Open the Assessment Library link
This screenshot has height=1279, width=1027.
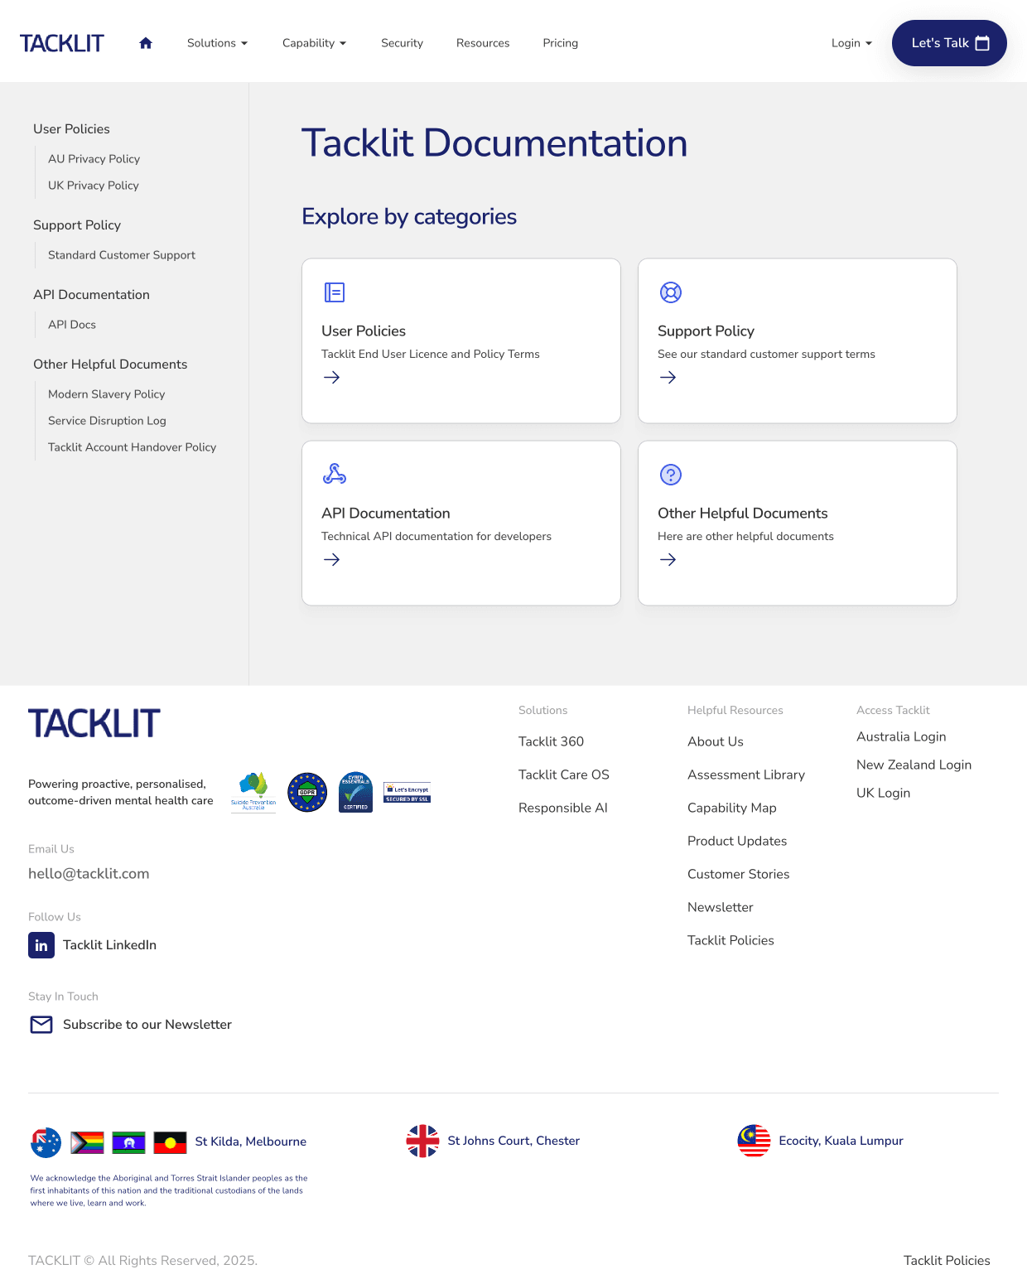[746, 775]
